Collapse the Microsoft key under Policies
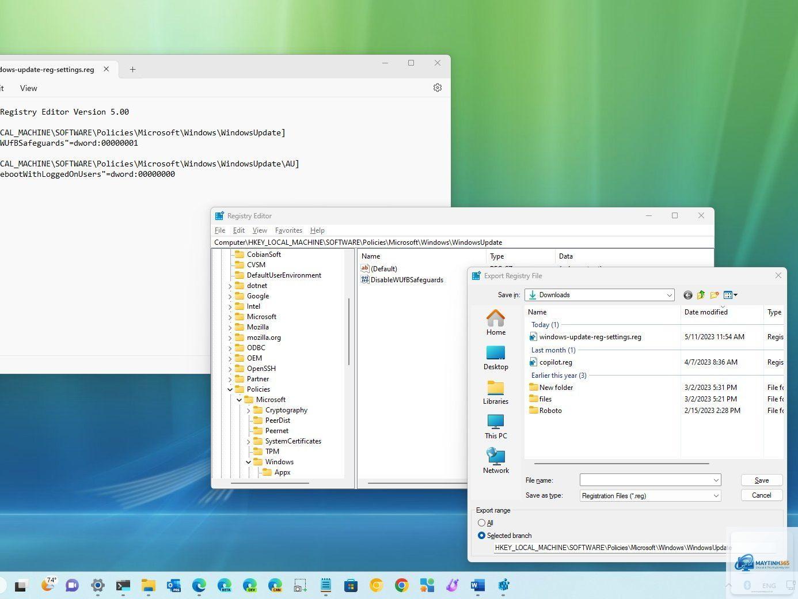This screenshot has height=599, width=798. pyautogui.click(x=240, y=400)
